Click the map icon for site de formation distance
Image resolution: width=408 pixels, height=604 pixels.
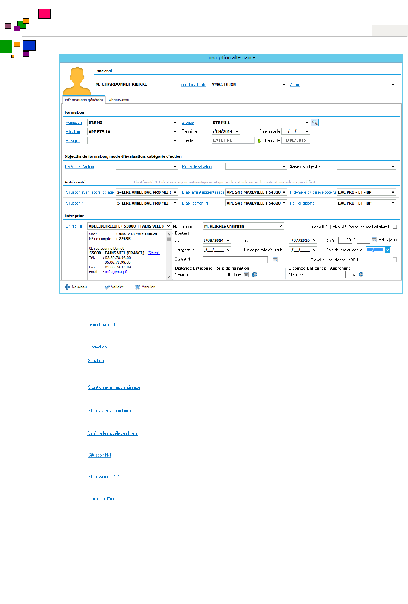(x=255, y=274)
